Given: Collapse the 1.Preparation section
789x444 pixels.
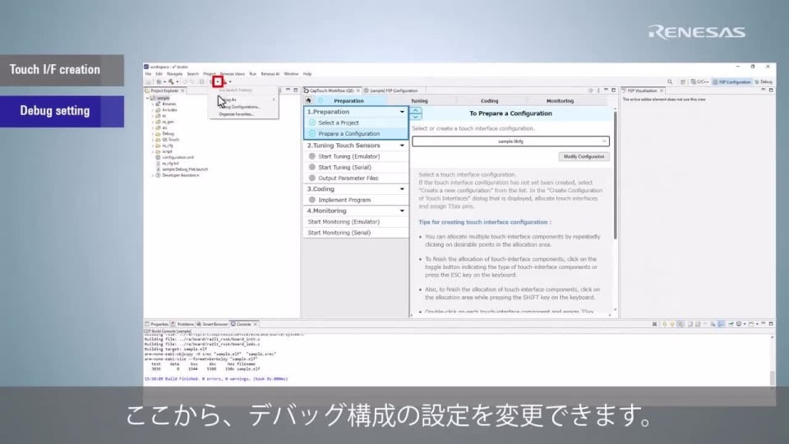Looking at the screenshot, I should [402, 112].
